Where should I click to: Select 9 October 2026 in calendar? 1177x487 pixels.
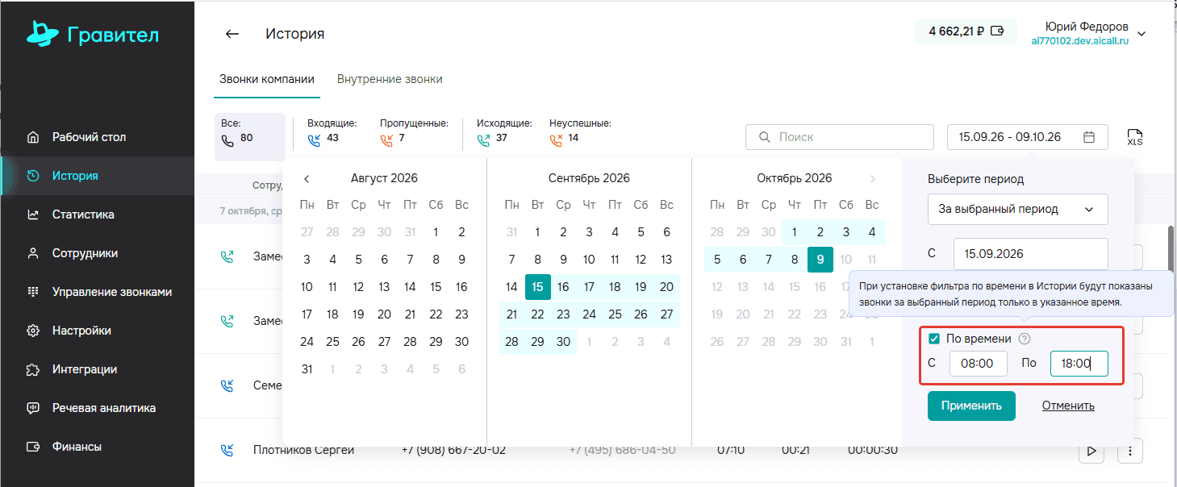820,260
